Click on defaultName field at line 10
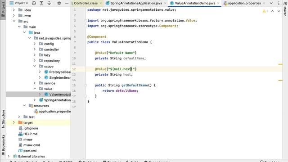This screenshot has width=288, height=162. point(134,58)
